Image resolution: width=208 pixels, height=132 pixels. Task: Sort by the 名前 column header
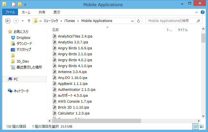[55, 30]
